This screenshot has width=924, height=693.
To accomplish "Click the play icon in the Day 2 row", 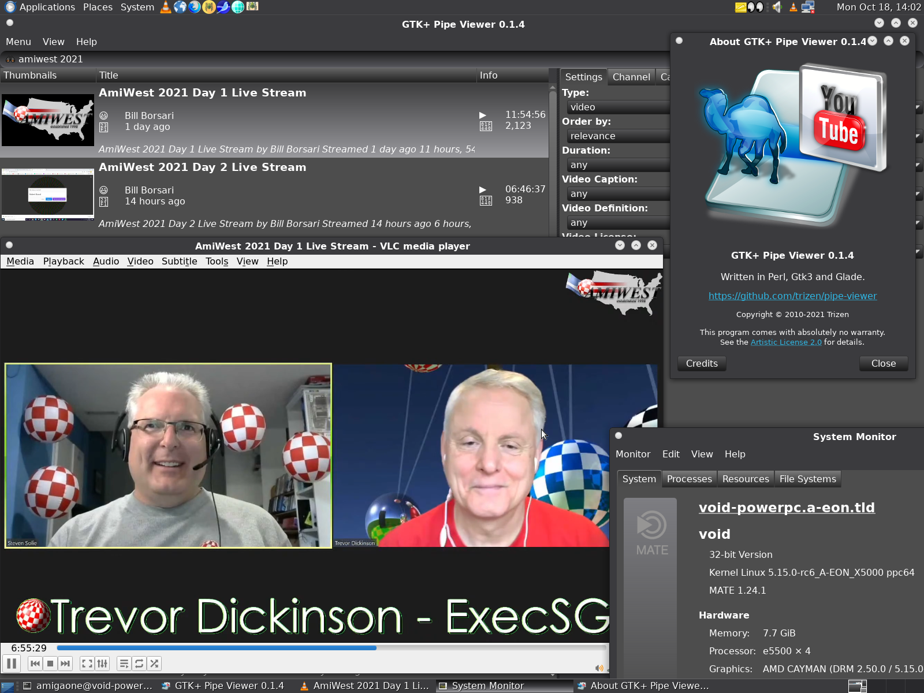I will [483, 189].
